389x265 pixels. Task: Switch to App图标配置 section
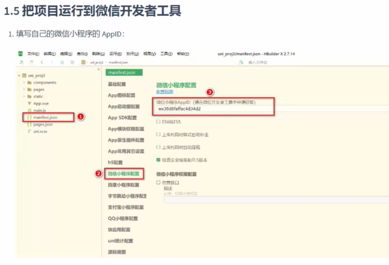(122, 95)
